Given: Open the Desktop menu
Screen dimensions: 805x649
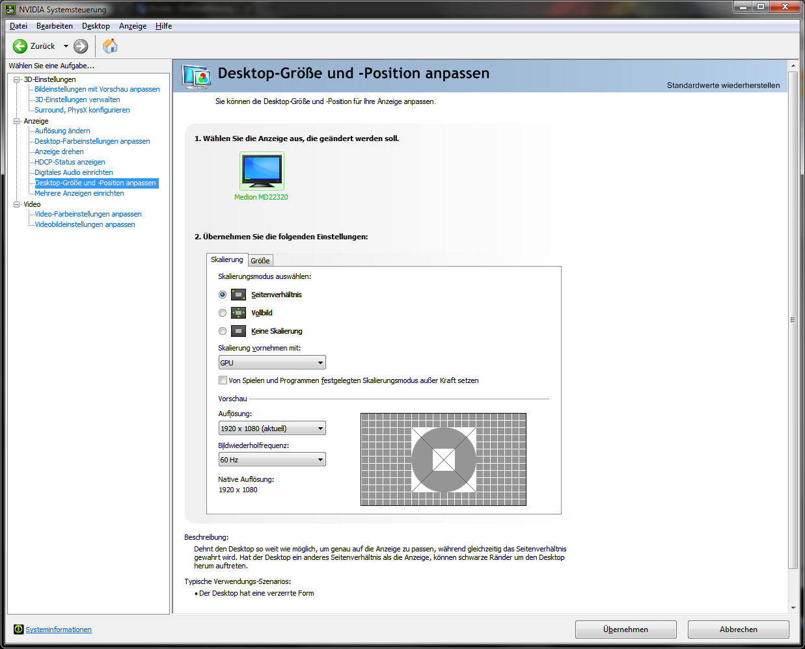Looking at the screenshot, I should [x=96, y=26].
